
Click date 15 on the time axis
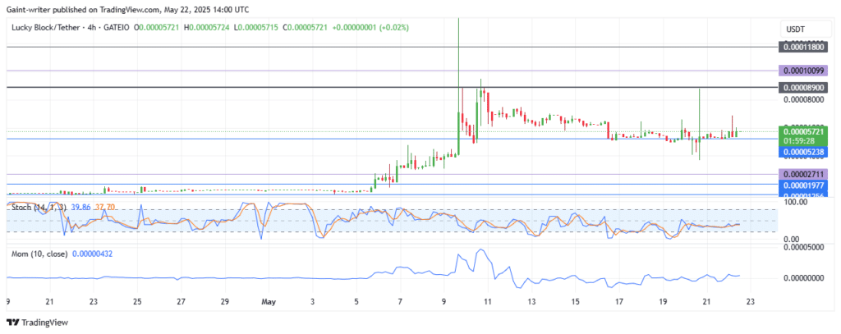tap(575, 302)
